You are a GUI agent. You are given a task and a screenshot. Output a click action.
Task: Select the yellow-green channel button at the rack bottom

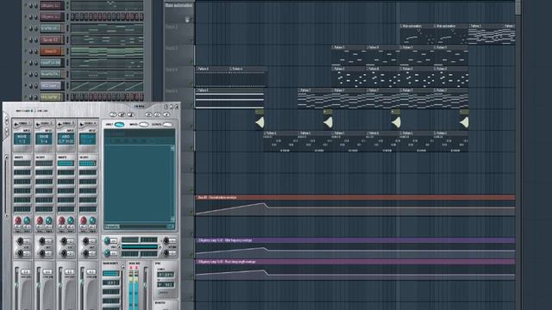(52, 96)
